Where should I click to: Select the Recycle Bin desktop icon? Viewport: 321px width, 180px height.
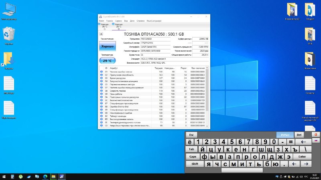point(9,36)
